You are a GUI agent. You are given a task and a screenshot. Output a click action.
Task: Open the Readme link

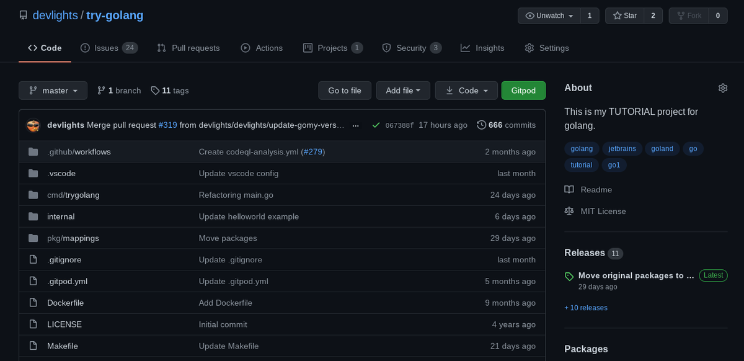(588, 190)
